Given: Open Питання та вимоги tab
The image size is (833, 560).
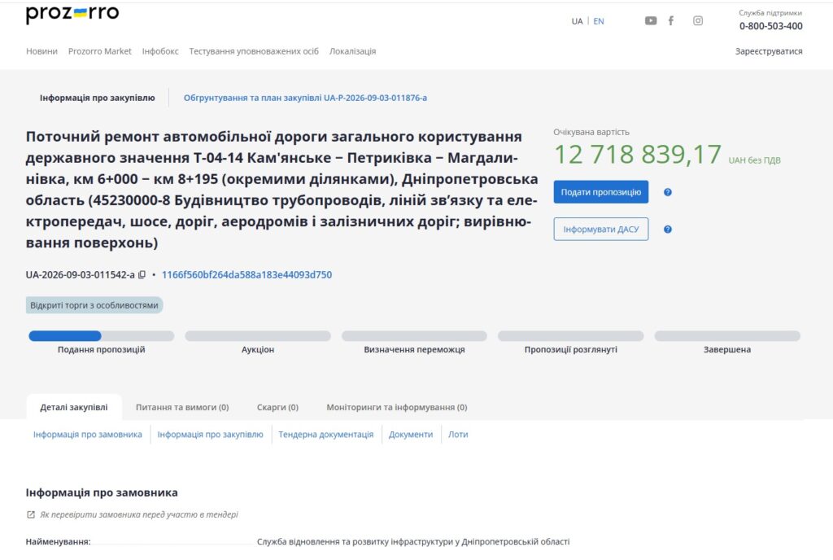Looking at the screenshot, I should point(182,408).
